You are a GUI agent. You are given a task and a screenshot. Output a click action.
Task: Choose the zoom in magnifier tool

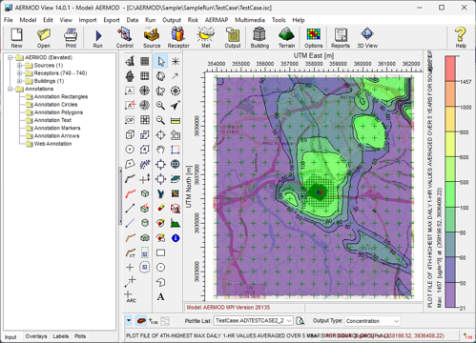160,106
